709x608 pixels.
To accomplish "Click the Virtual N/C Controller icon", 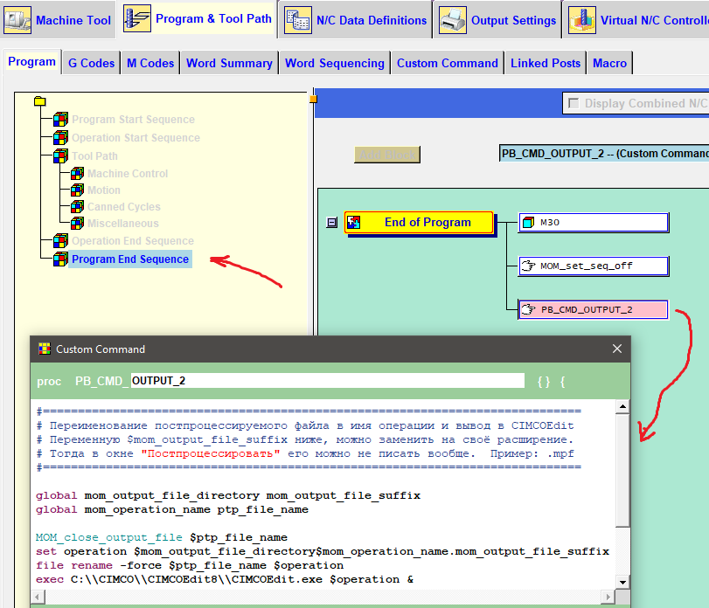I will [x=581, y=19].
